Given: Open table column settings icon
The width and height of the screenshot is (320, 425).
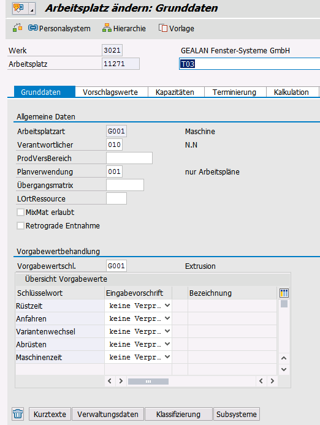Looking at the screenshot, I should click(x=284, y=293).
